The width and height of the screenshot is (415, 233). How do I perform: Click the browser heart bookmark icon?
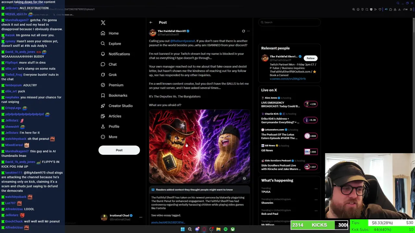[380, 9]
